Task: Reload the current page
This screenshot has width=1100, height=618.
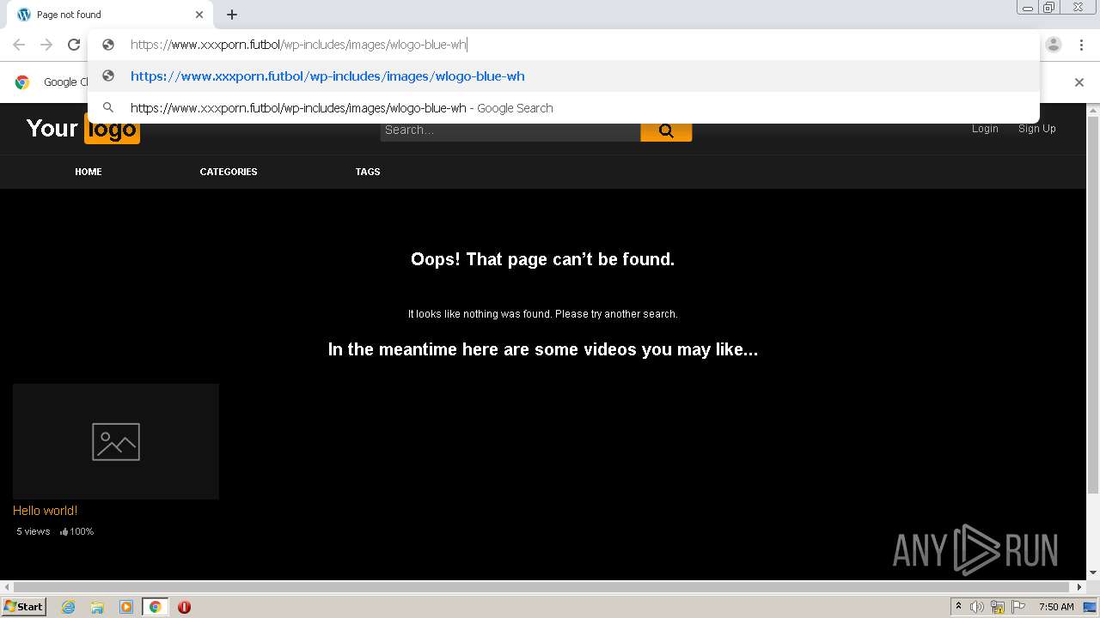Action: [x=74, y=45]
